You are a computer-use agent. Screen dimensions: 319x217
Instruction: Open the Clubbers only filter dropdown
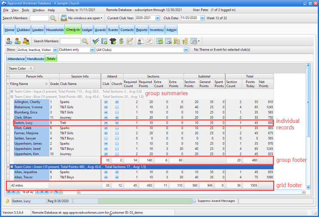tap(92, 50)
